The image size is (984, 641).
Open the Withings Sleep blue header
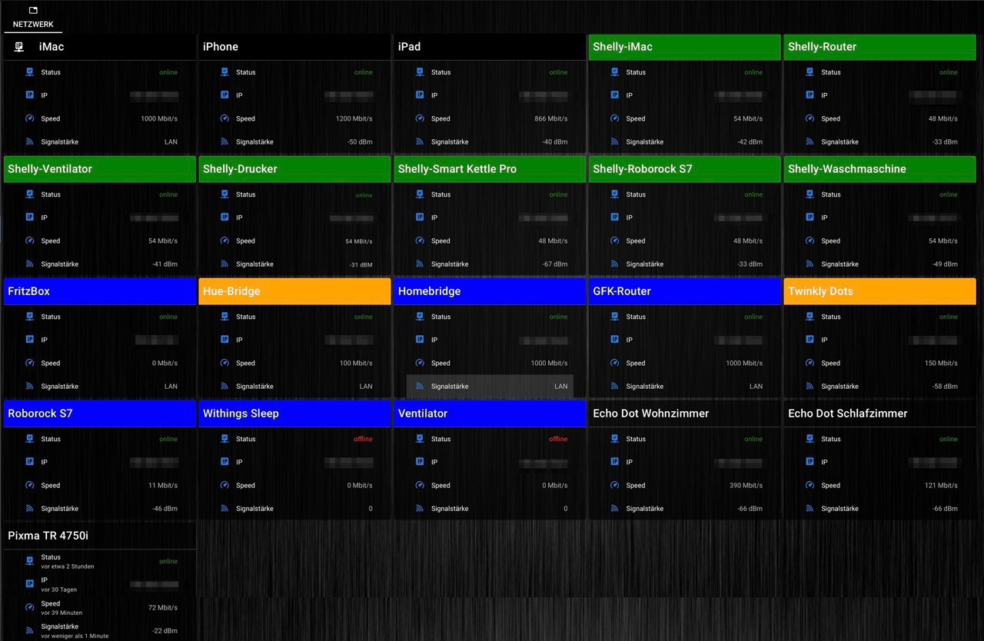(x=294, y=413)
